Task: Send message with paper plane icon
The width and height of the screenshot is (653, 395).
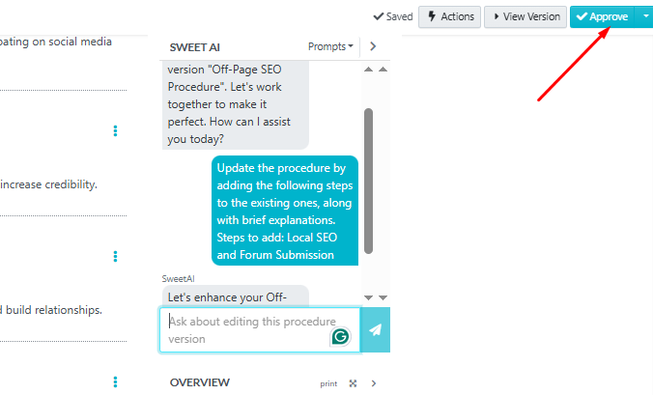Action: click(375, 329)
